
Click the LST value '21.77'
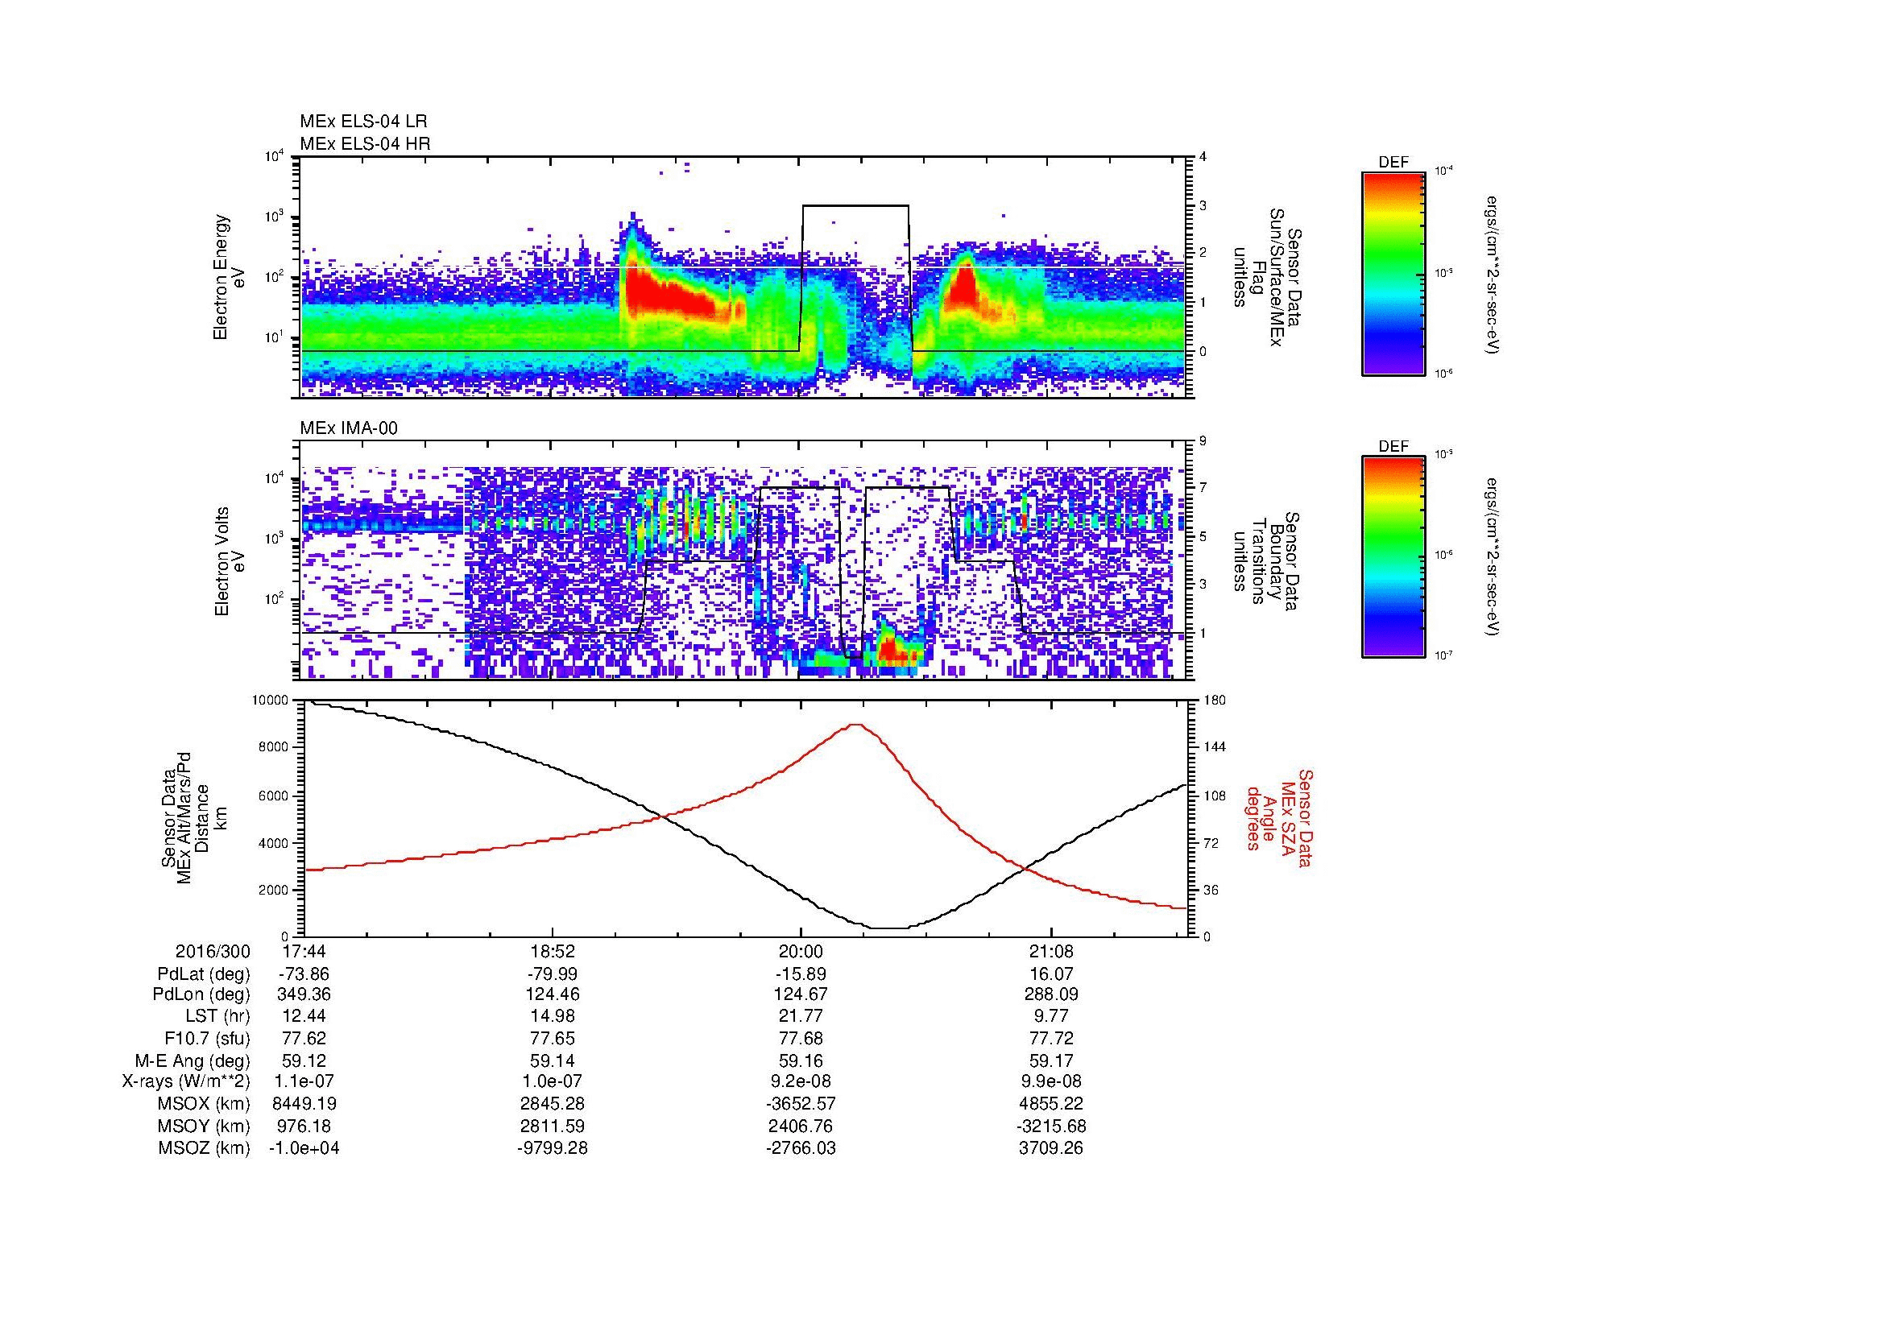pos(800,1016)
